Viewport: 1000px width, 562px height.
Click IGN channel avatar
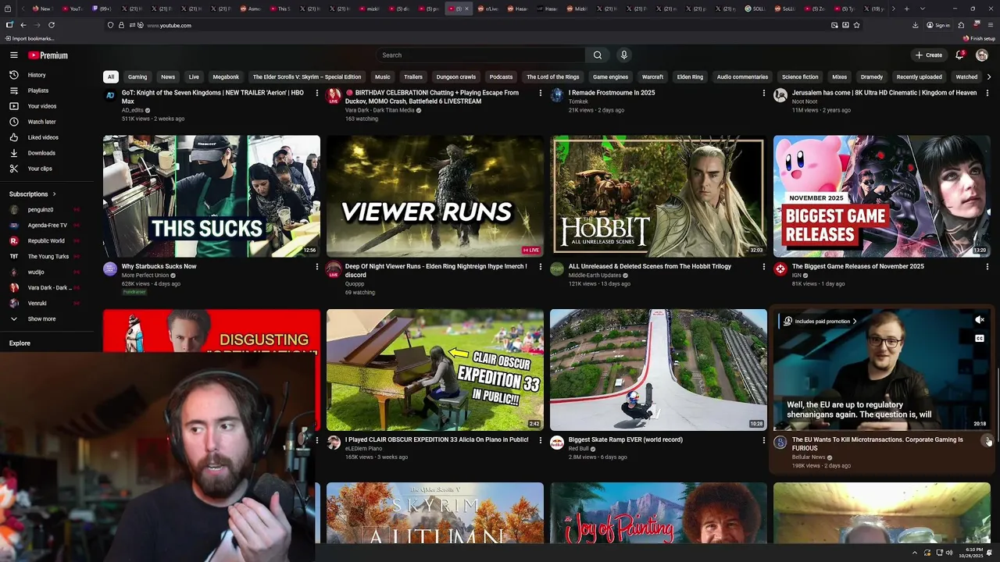[x=780, y=269]
